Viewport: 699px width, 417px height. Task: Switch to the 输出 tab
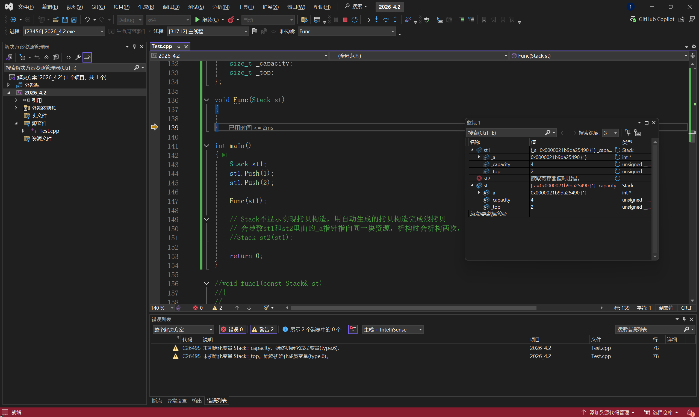[196, 400]
